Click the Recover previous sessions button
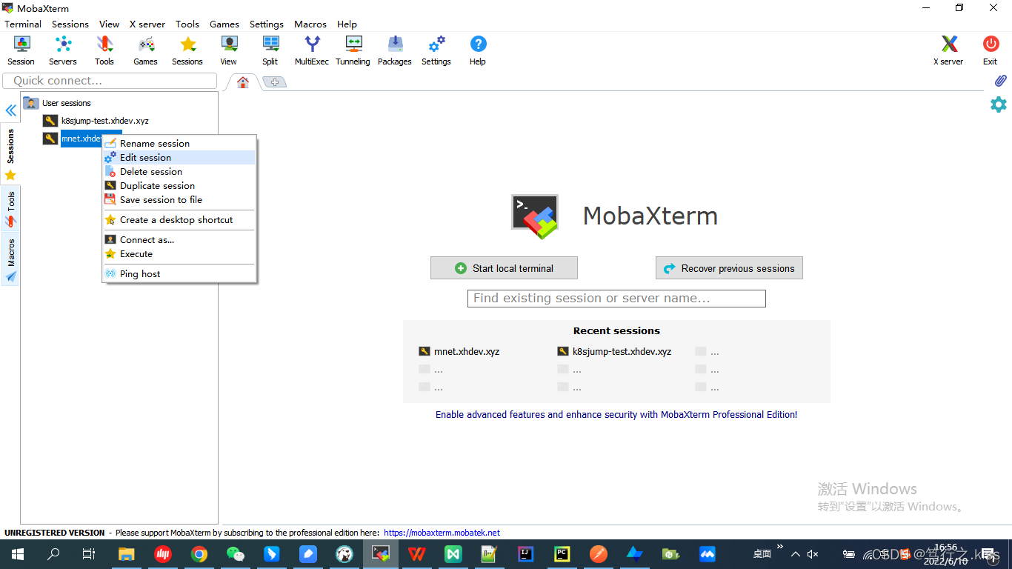The image size is (1012, 569). coord(729,268)
